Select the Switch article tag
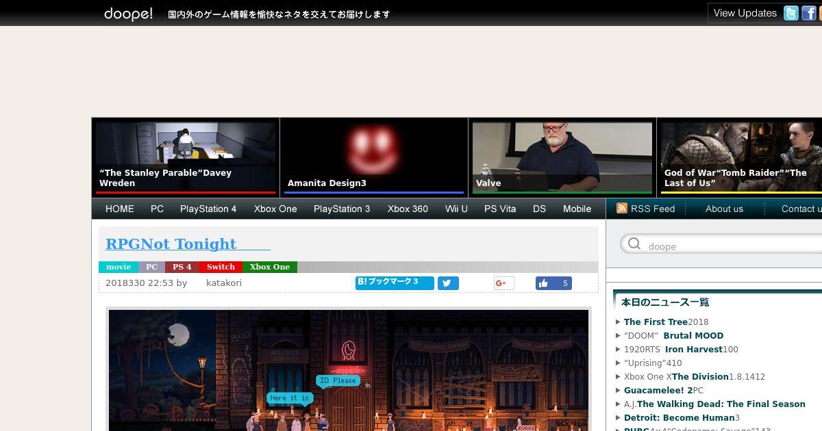Image resolution: width=822 pixels, height=431 pixels. point(221,267)
